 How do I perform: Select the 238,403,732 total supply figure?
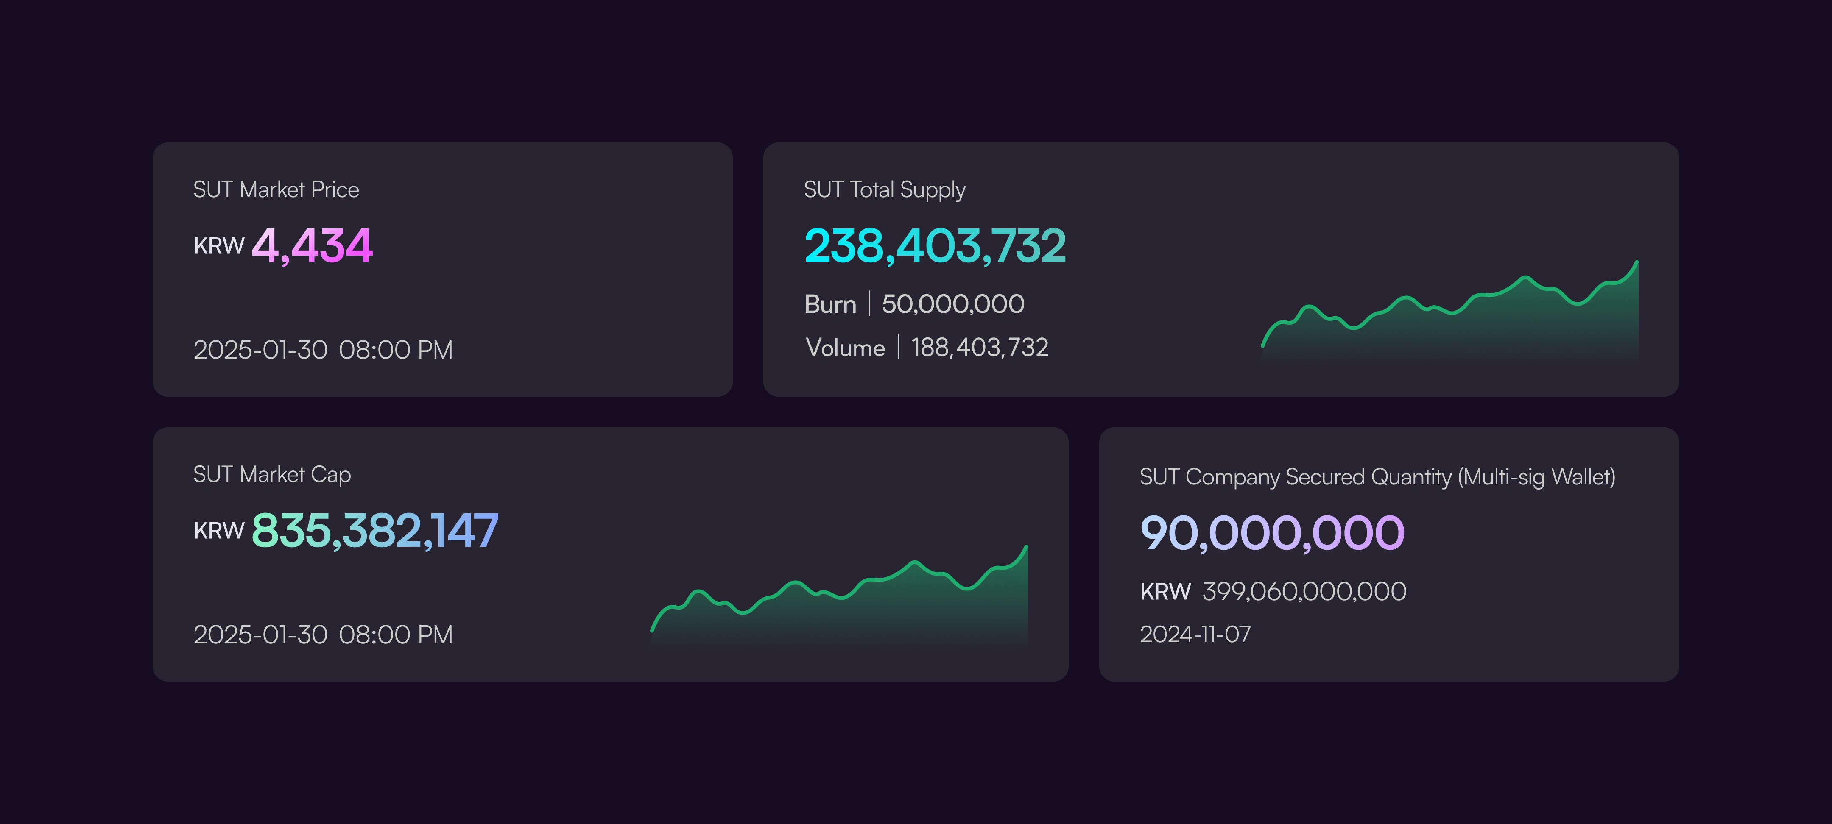click(x=935, y=246)
